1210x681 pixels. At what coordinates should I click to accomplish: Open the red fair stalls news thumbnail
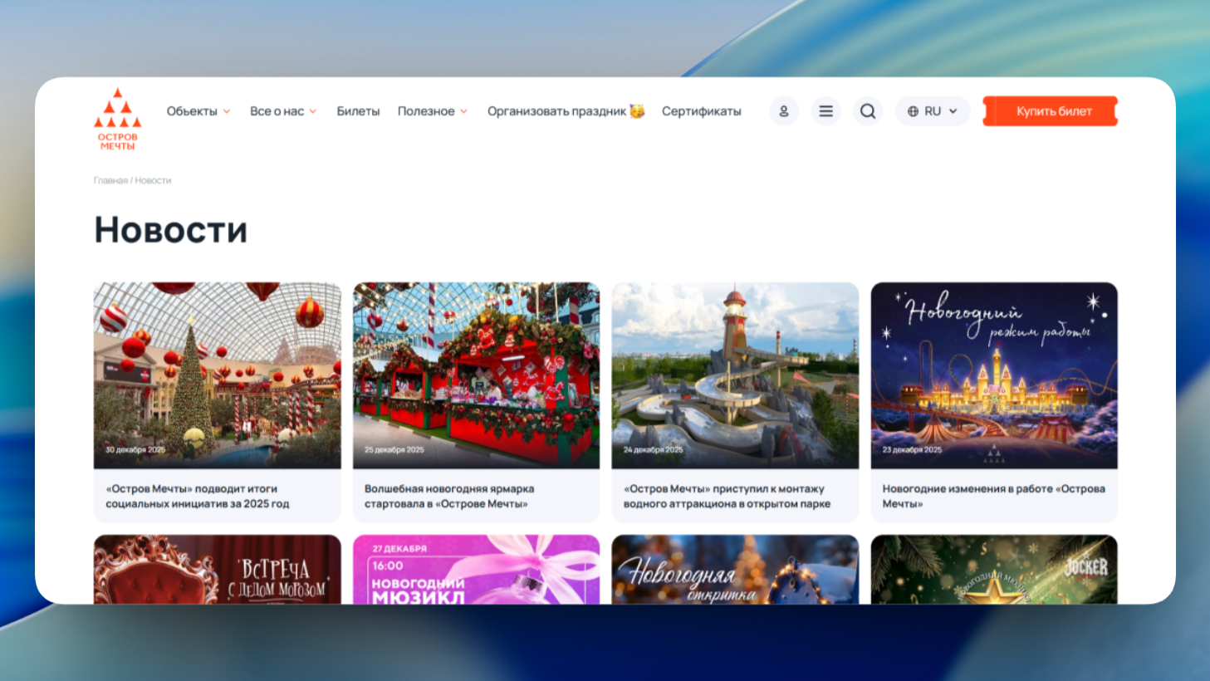(476, 375)
